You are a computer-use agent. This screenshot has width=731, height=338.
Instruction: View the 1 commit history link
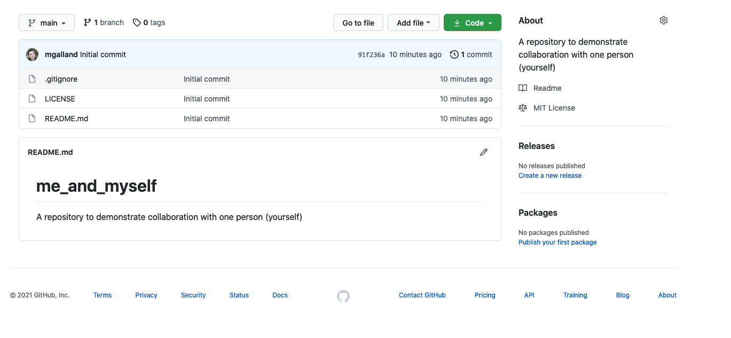coord(471,54)
